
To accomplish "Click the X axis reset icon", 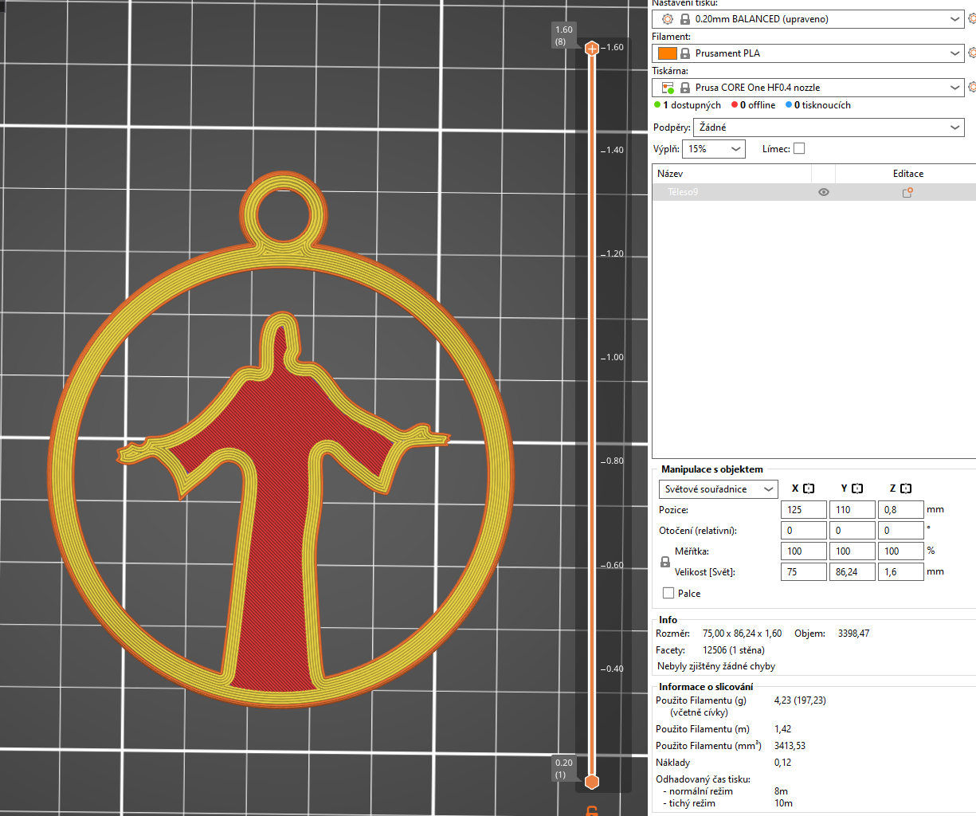I will tap(809, 488).
